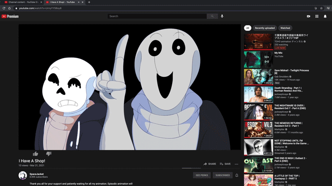
Task: Dislike the video with thumbs down
Action: coord(49,153)
